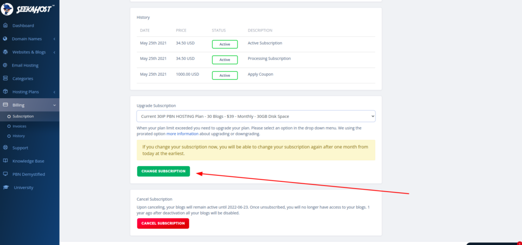Select the Subscription submenu item

pos(23,116)
